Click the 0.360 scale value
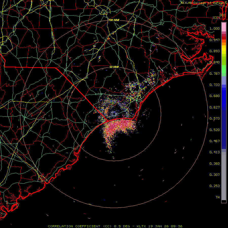Screen dimensions: 228x228 tap(215, 164)
